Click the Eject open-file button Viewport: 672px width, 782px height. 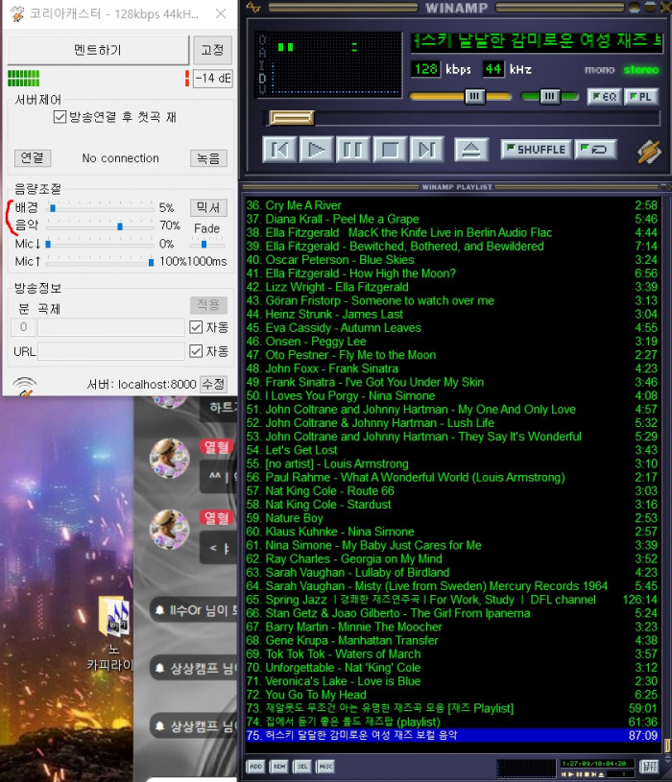point(470,149)
